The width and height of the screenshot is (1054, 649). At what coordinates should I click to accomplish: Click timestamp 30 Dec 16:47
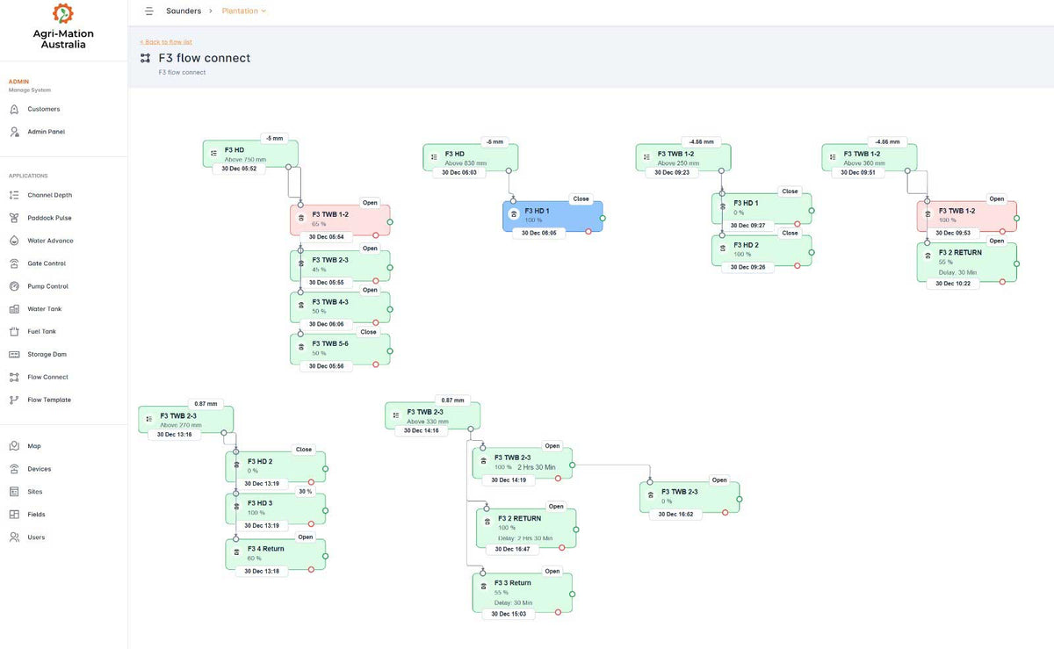click(x=513, y=549)
